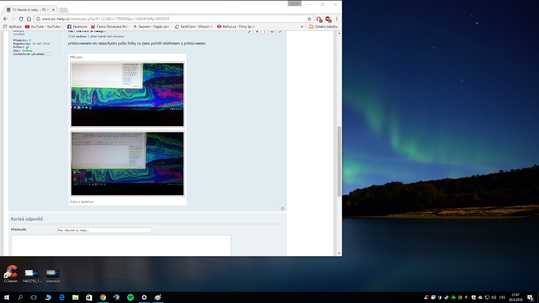Open Chrome's three-dot menu
The image size is (539, 303).
[337, 19]
